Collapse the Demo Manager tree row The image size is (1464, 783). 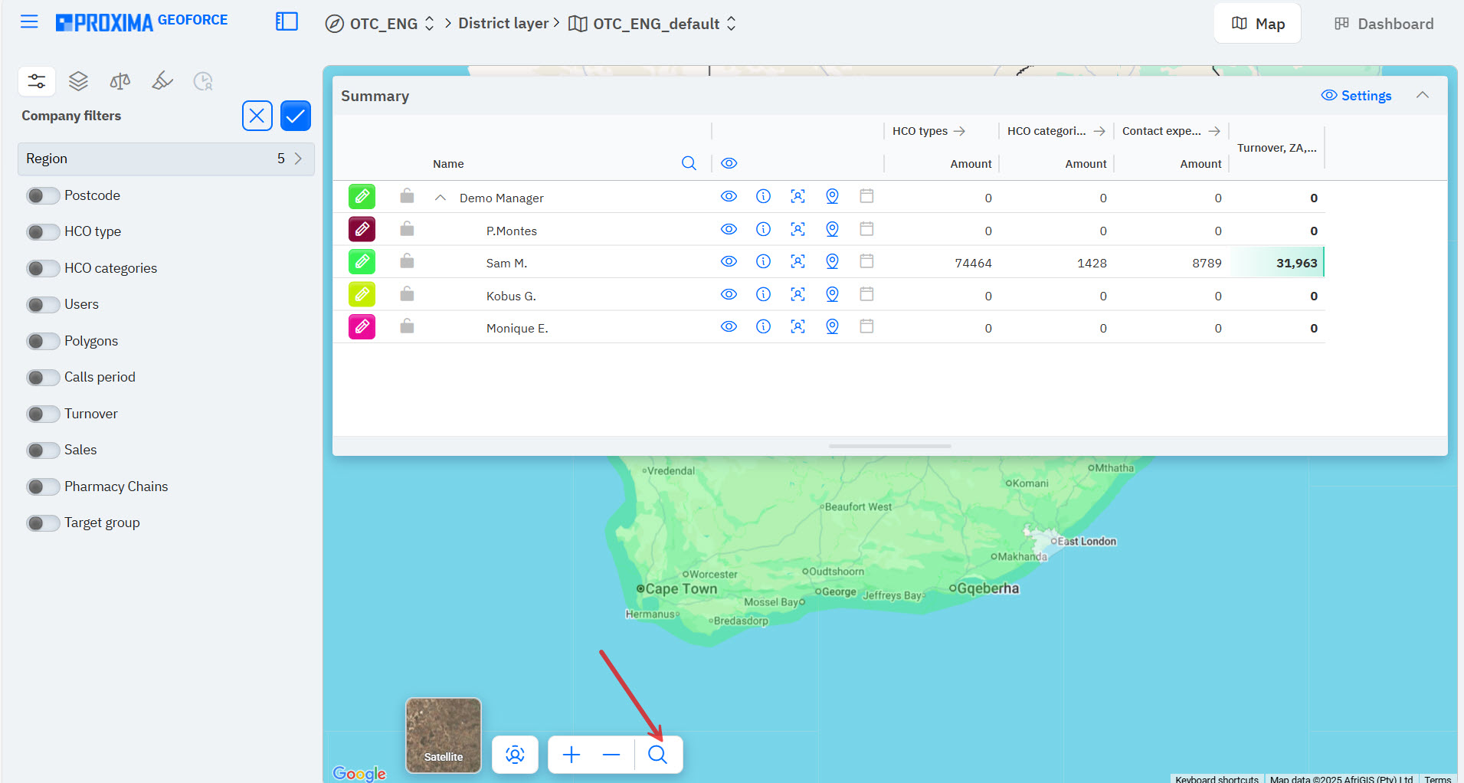point(441,198)
